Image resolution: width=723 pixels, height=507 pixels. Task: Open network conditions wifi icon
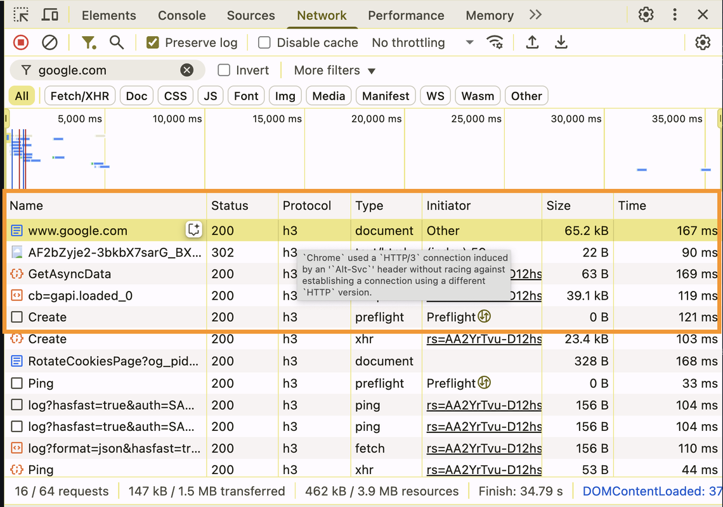click(x=495, y=42)
